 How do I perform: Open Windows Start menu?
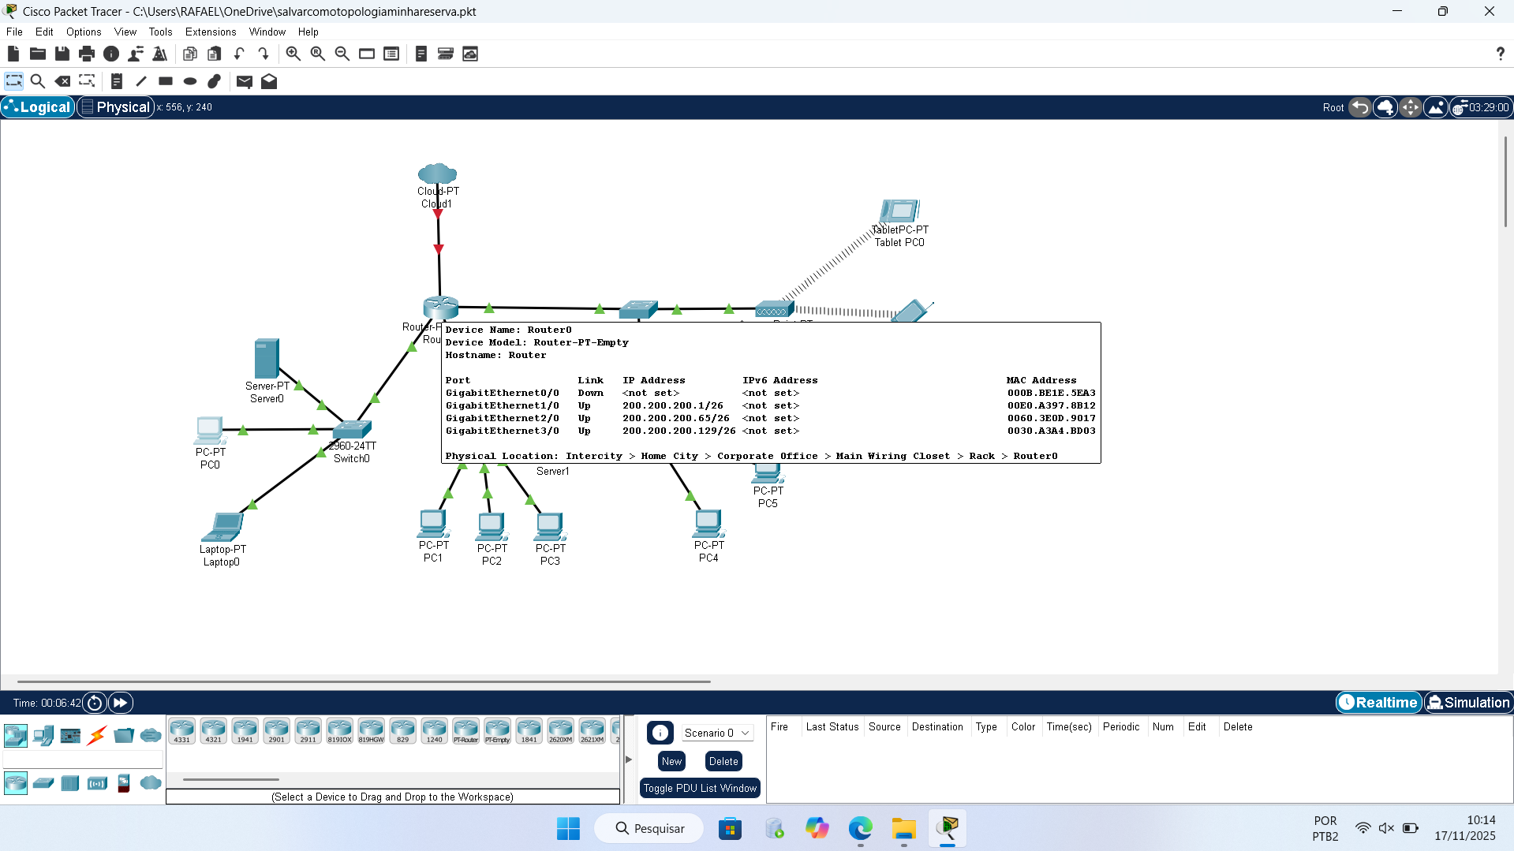568,829
